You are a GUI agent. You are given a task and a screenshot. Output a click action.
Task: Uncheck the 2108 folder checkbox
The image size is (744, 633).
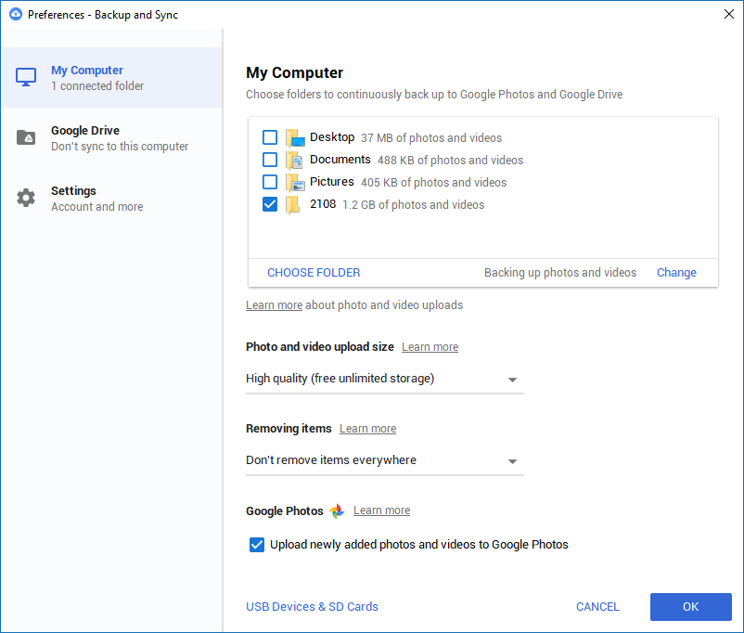point(270,204)
